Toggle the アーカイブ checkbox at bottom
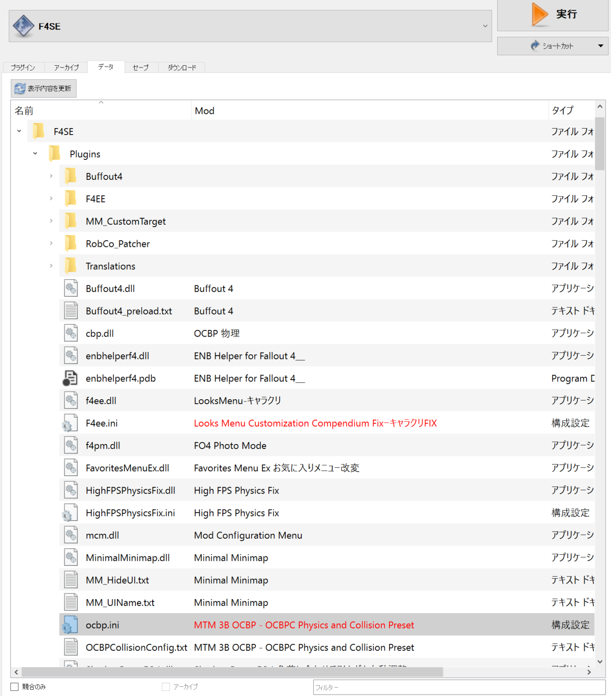Viewport: 611px width, 696px height. click(166, 687)
